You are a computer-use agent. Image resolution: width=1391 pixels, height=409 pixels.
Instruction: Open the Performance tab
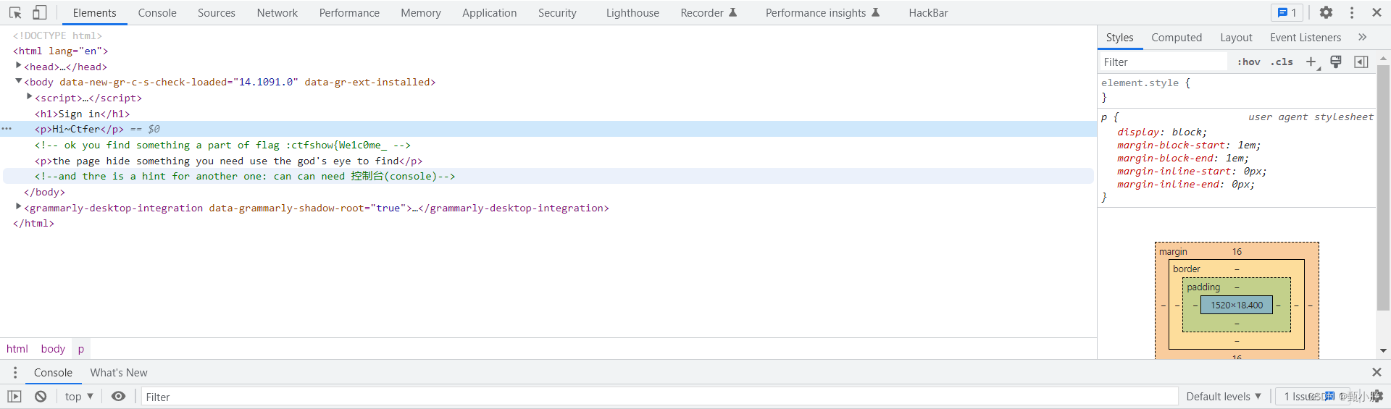point(349,13)
